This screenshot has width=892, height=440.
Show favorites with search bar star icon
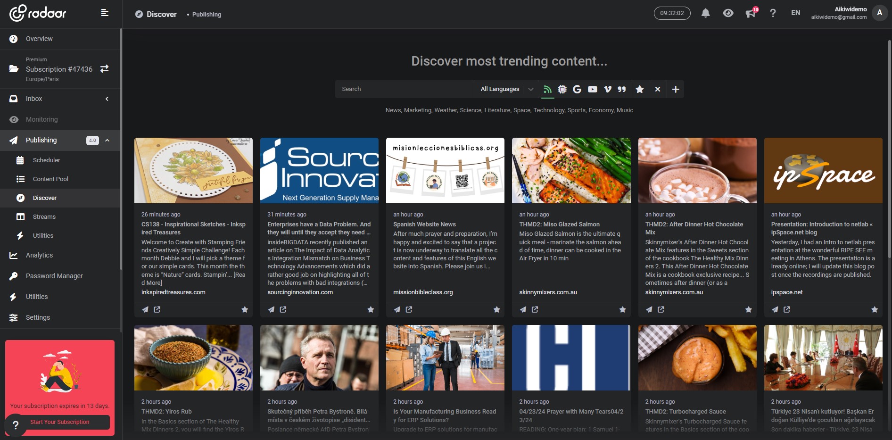[x=640, y=89]
